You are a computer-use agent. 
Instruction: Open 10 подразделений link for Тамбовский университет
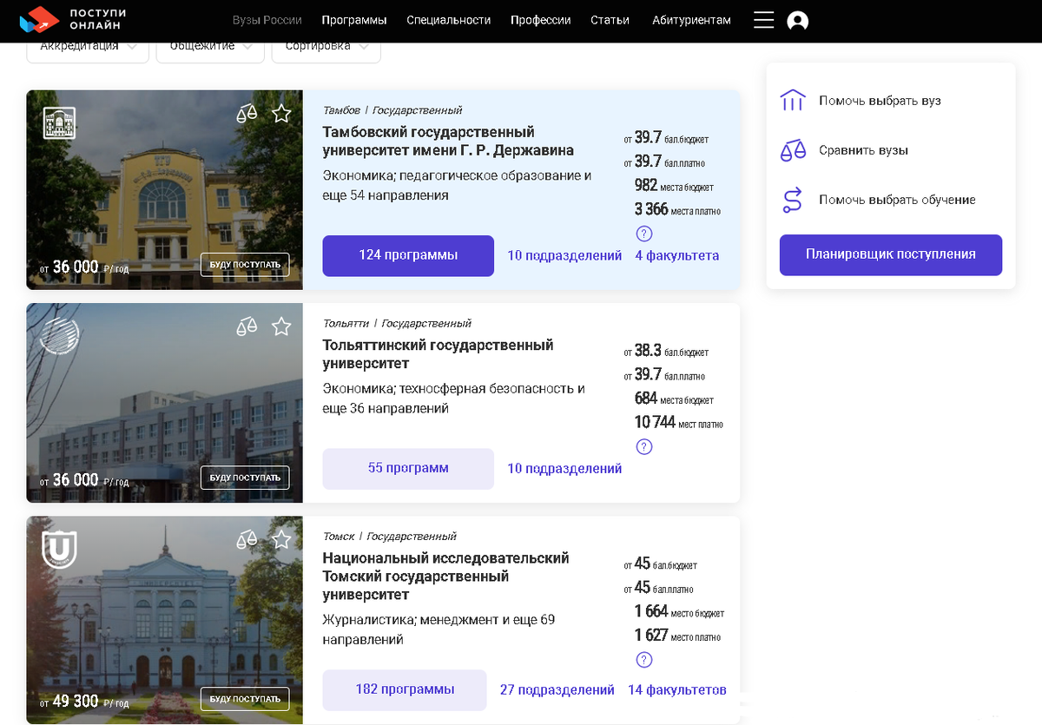(564, 256)
